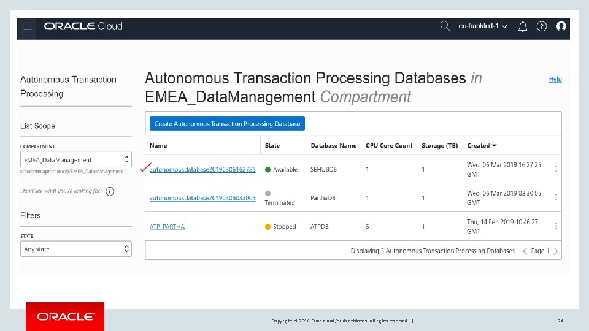Go to previous page arrow
The image size is (589, 331).
coord(525,251)
